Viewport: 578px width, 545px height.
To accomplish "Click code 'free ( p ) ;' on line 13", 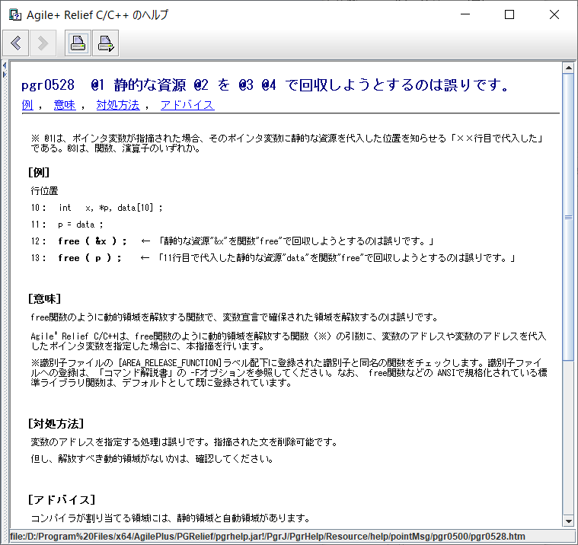I will pos(90,258).
